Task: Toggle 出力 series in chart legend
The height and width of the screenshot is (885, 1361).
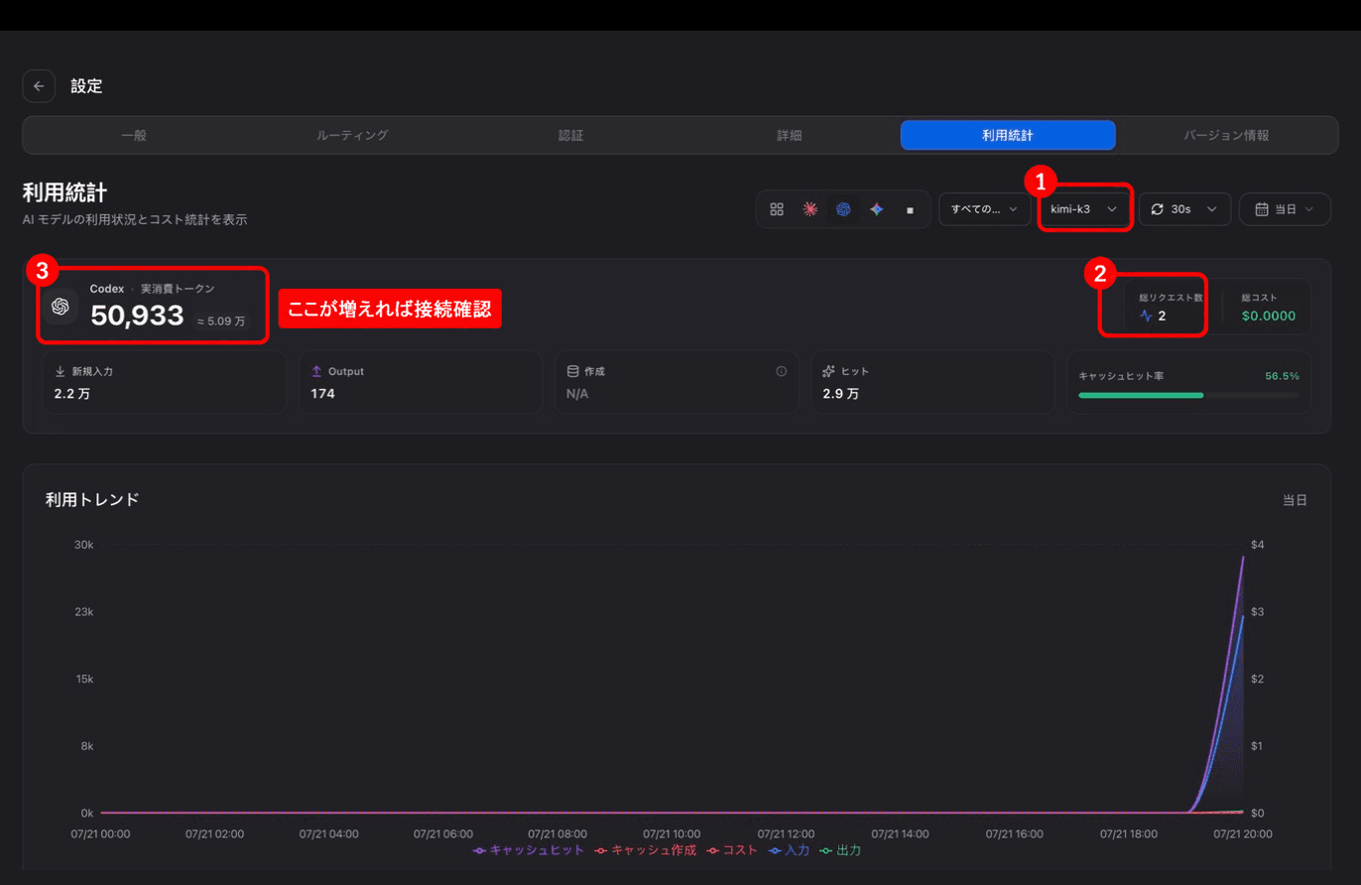Action: [841, 850]
